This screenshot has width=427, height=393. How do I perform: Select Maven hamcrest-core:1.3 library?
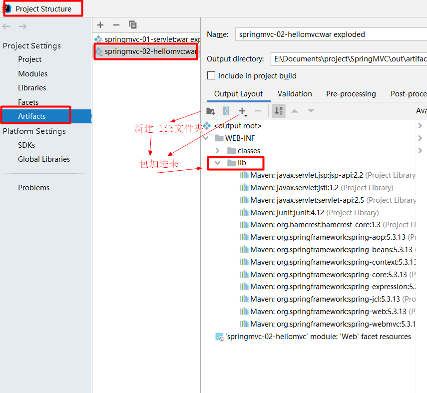pos(327,225)
